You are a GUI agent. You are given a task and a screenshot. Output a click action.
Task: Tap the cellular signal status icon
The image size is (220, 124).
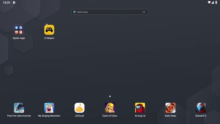point(212,2)
